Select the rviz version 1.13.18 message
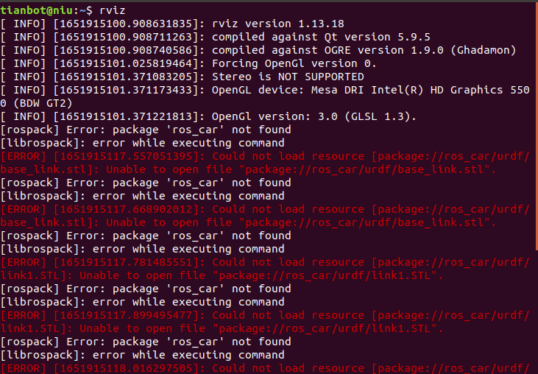Image resolution: width=538 pixels, height=374 pixels. click(x=278, y=24)
